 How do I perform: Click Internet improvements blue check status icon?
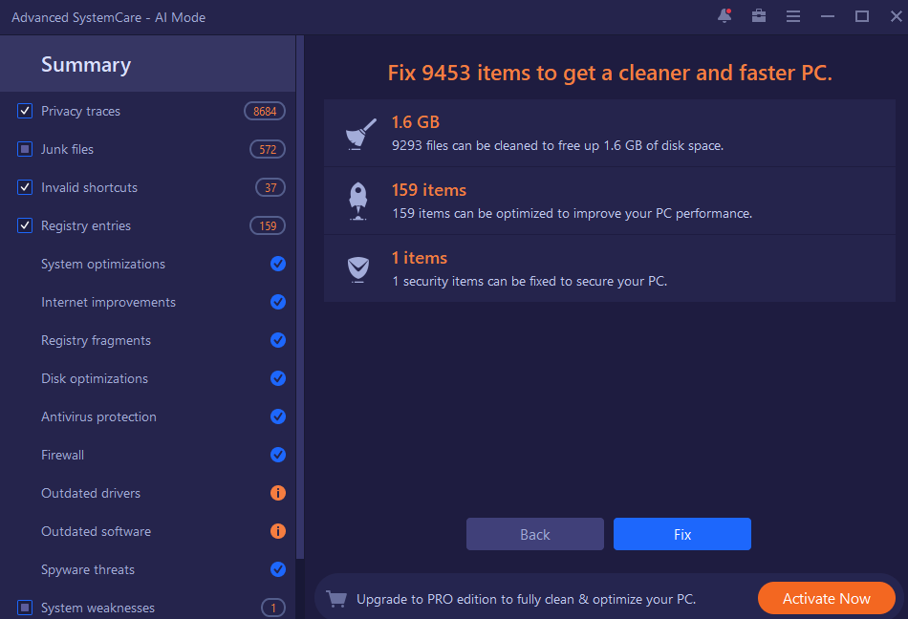[278, 302]
